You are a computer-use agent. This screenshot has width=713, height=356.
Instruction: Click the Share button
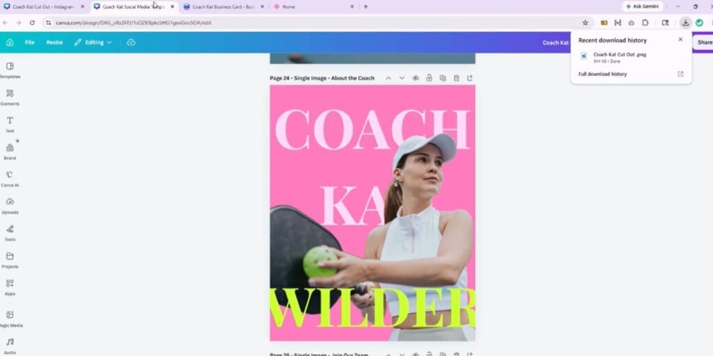pos(704,42)
